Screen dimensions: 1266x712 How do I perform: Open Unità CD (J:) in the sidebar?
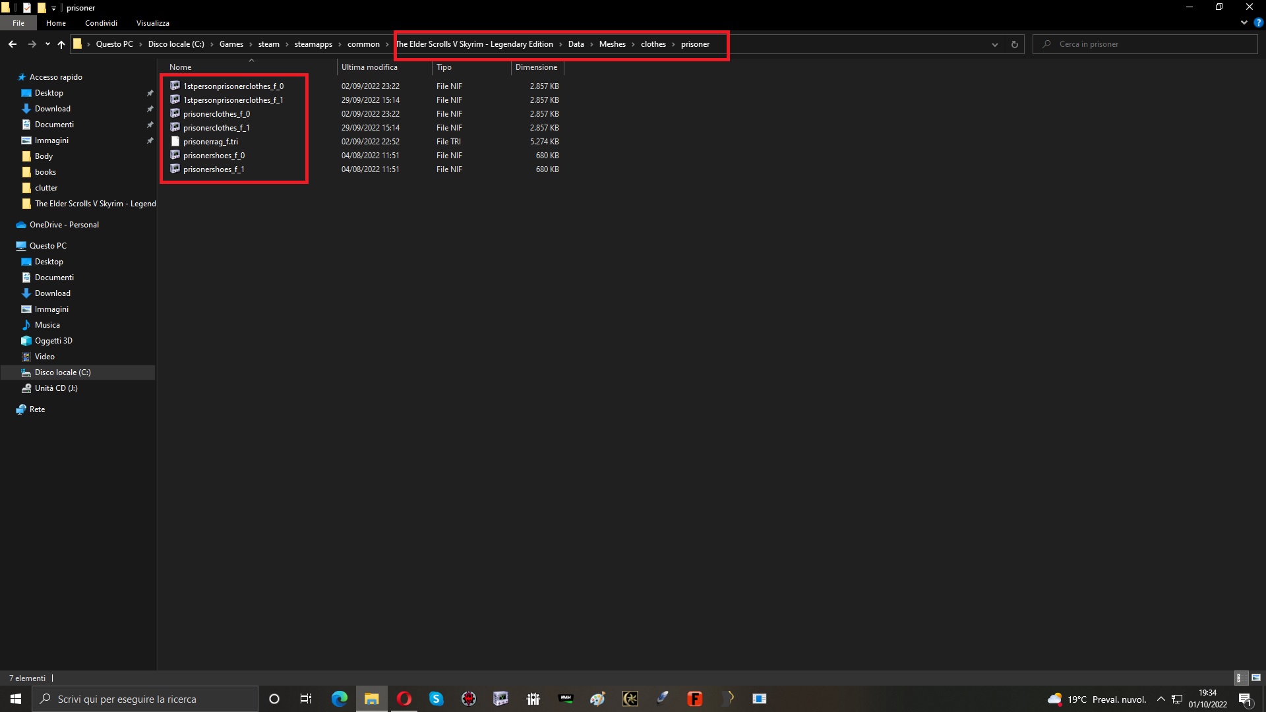(56, 388)
